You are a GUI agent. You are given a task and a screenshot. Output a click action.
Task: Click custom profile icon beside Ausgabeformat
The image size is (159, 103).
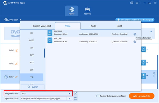[x=76, y=93]
